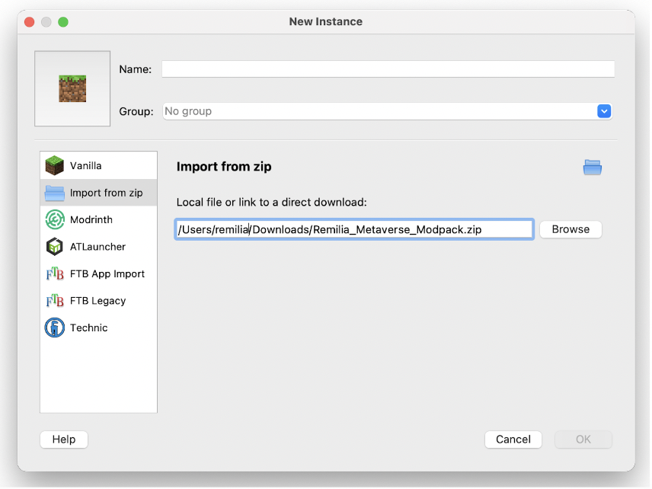Open the Modrinth page
This screenshot has height=489, width=652.
(x=98, y=219)
